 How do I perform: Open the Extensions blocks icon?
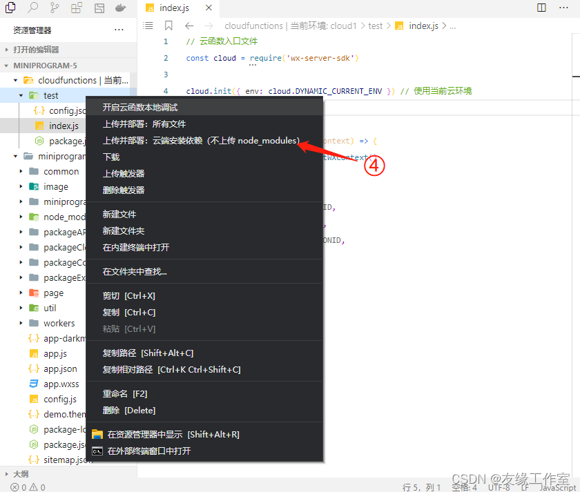click(77, 8)
